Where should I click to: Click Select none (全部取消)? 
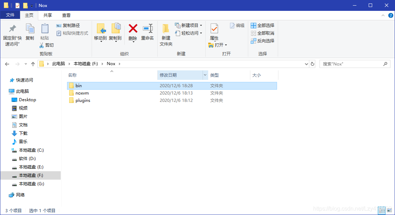coord(263,33)
